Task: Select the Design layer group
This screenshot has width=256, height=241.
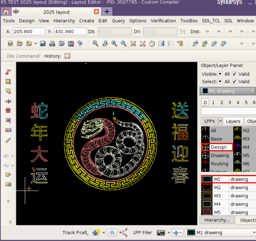Action: click(217, 147)
